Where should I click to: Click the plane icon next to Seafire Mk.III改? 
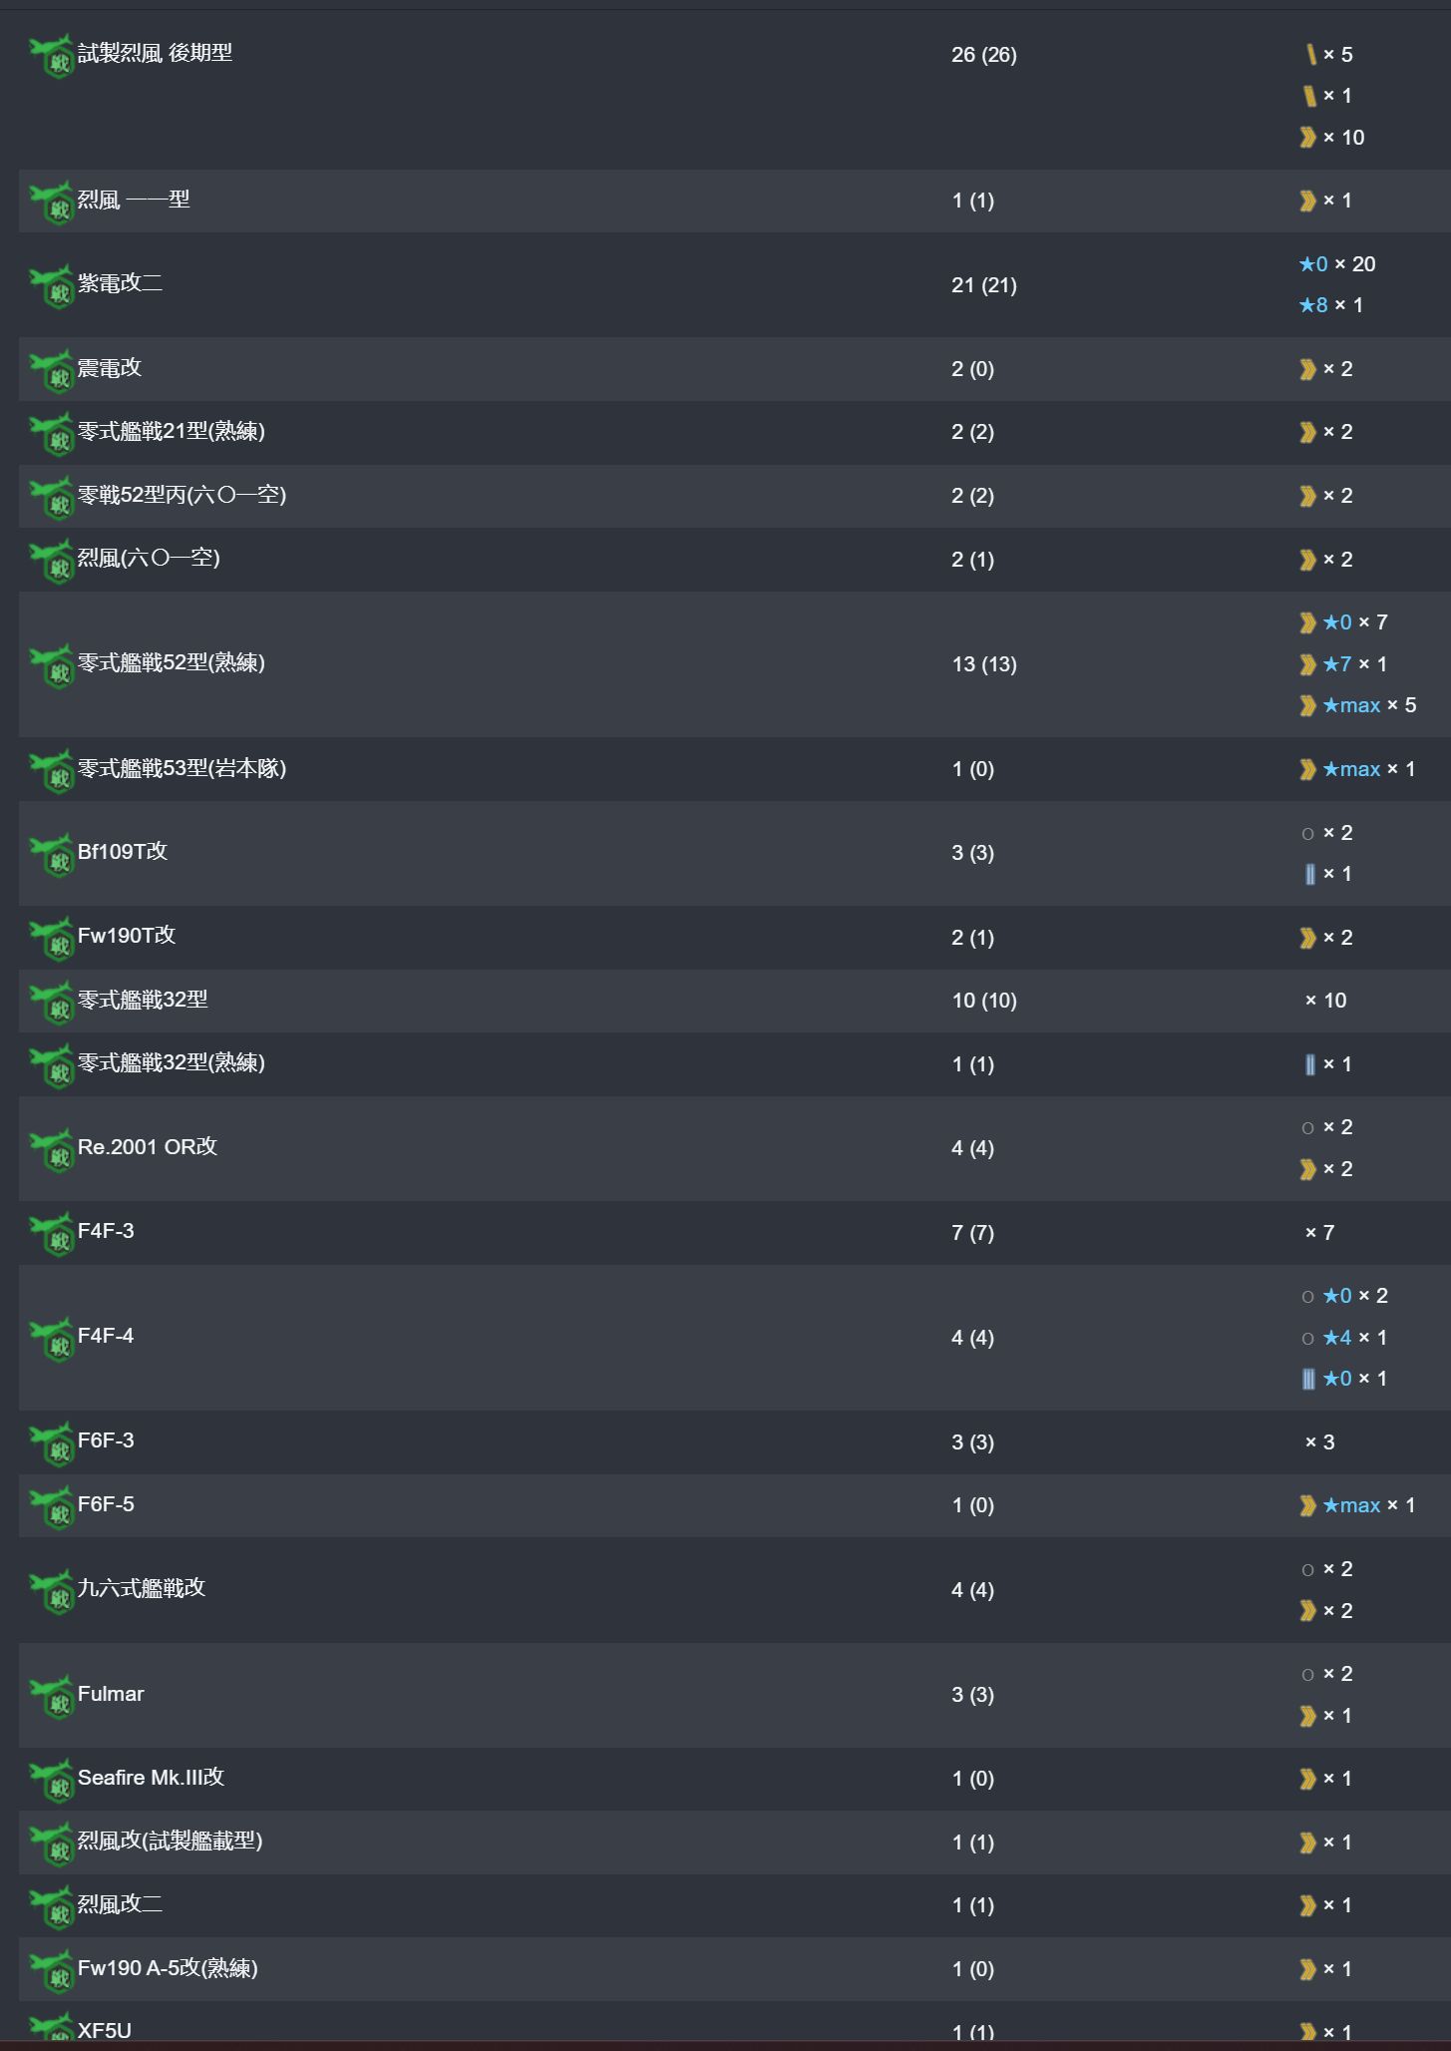pos(52,1780)
